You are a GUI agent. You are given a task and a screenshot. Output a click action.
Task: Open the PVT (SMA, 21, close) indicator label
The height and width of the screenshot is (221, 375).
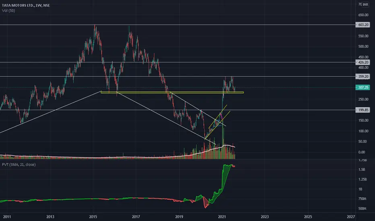(19, 164)
